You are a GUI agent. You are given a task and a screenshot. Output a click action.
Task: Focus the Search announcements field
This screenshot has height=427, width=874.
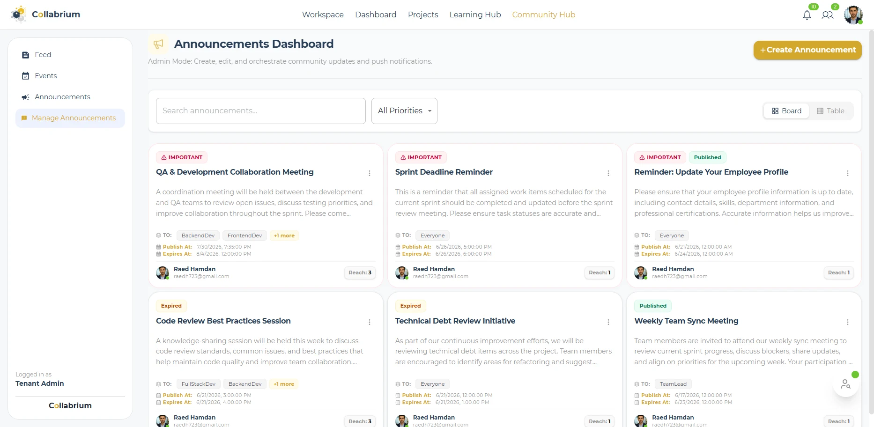[261, 111]
